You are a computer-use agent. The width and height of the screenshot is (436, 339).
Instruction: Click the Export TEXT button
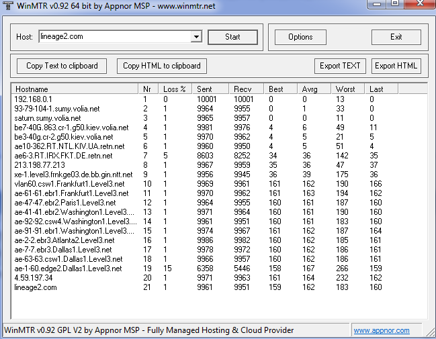(x=340, y=66)
